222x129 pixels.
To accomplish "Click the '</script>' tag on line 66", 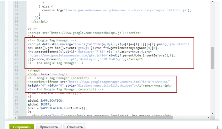I will (40, 21).
